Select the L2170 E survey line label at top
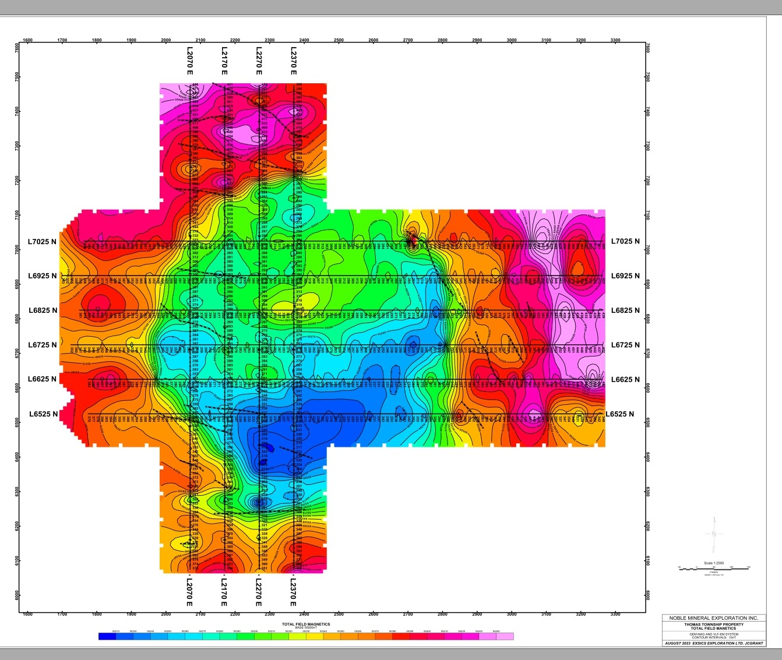The height and width of the screenshot is (660, 782). (x=224, y=61)
